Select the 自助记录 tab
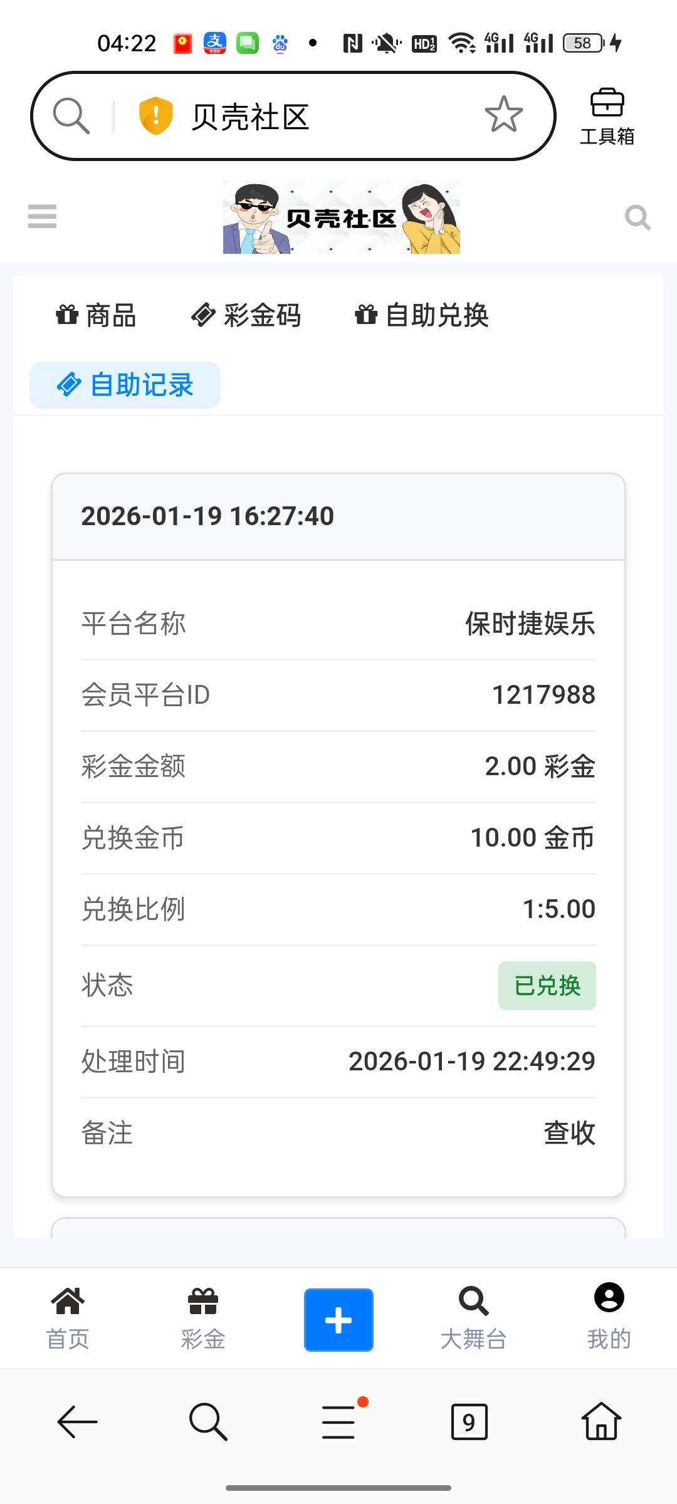The width and height of the screenshot is (677, 1504). (x=125, y=385)
